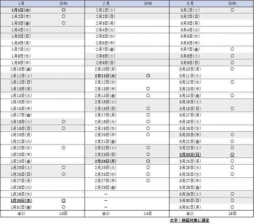Select the bold 2月24日(月) cell
254x224 pixels.
tap(105, 161)
